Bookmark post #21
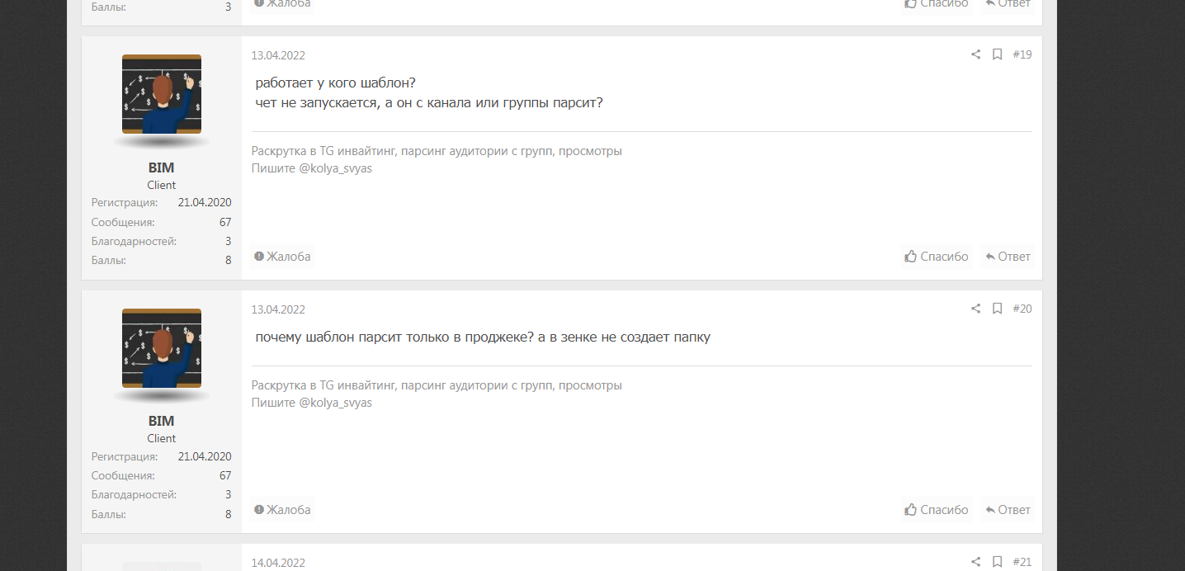Image resolution: width=1185 pixels, height=571 pixels. tap(997, 562)
